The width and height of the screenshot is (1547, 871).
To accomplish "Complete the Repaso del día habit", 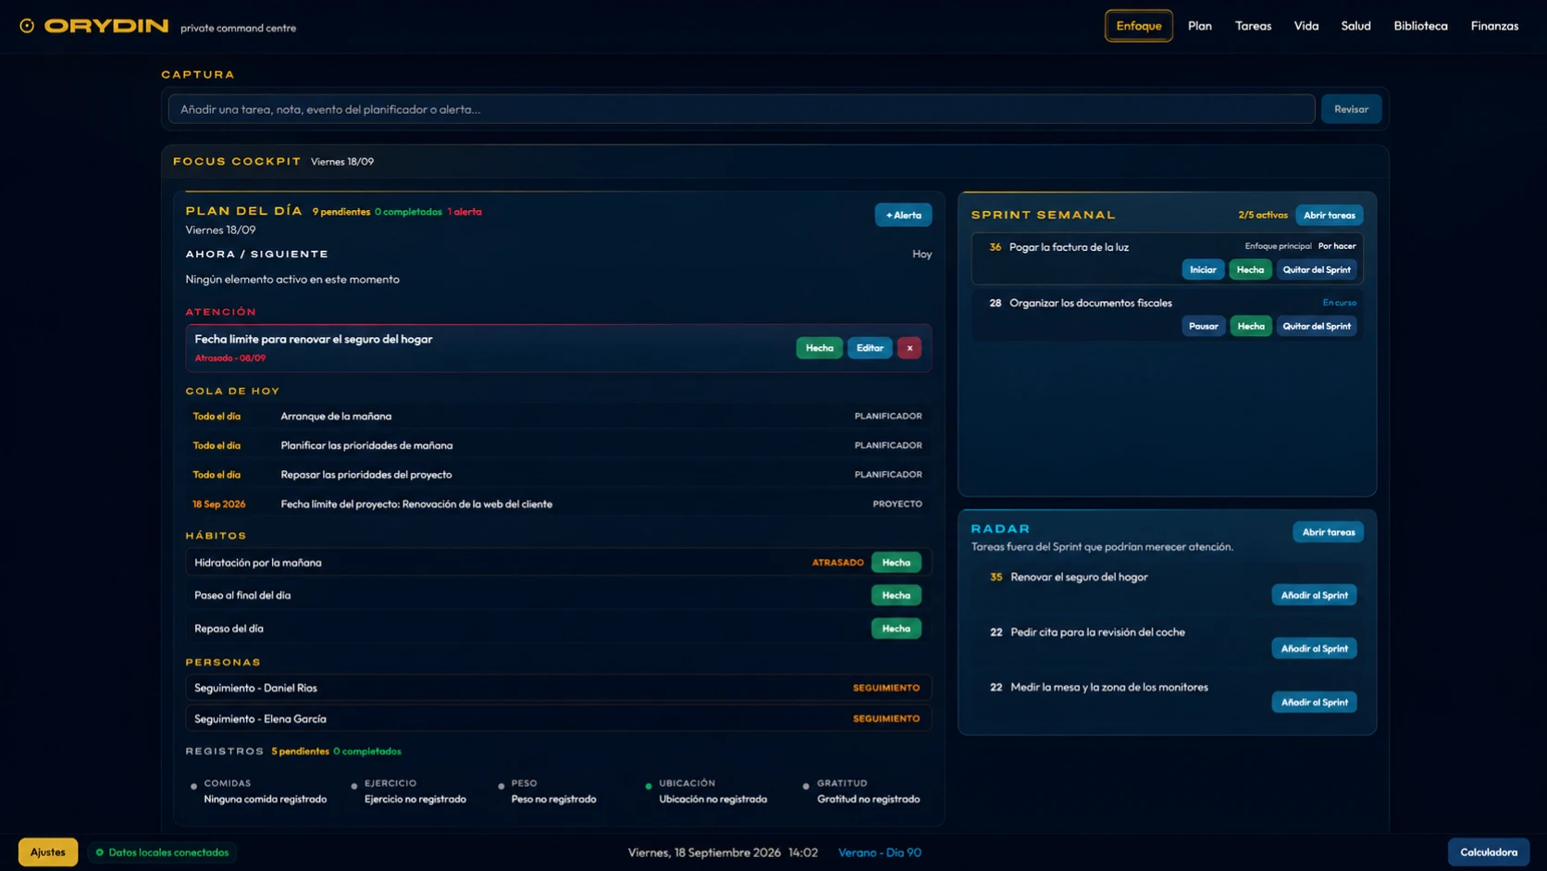I will (x=896, y=628).
